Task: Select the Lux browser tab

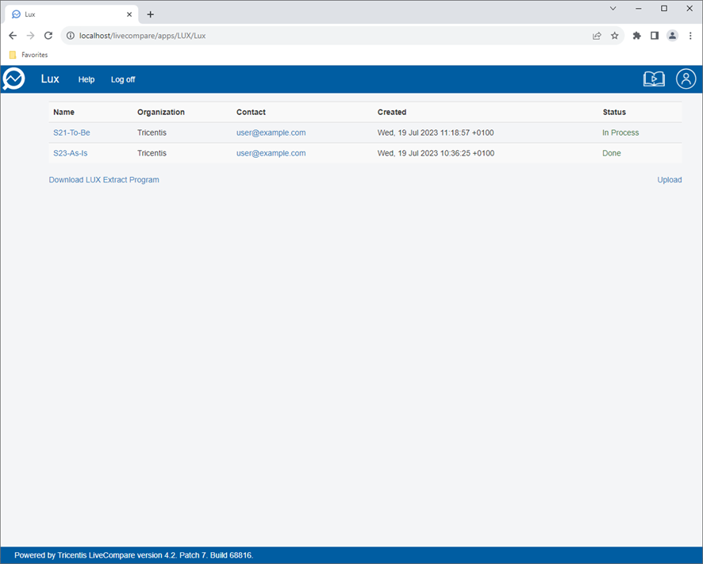Action: point(71,14)
